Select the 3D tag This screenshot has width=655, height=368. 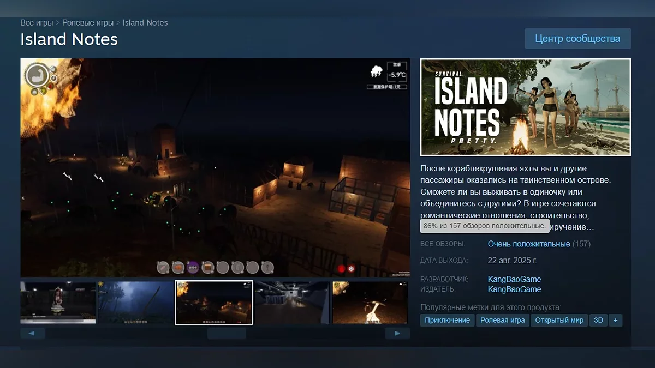click(x=598, y=320)
